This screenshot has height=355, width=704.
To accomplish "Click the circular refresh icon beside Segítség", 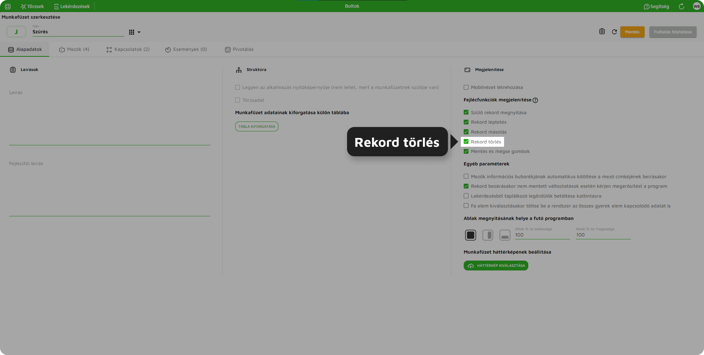I will tap(682, 6).
